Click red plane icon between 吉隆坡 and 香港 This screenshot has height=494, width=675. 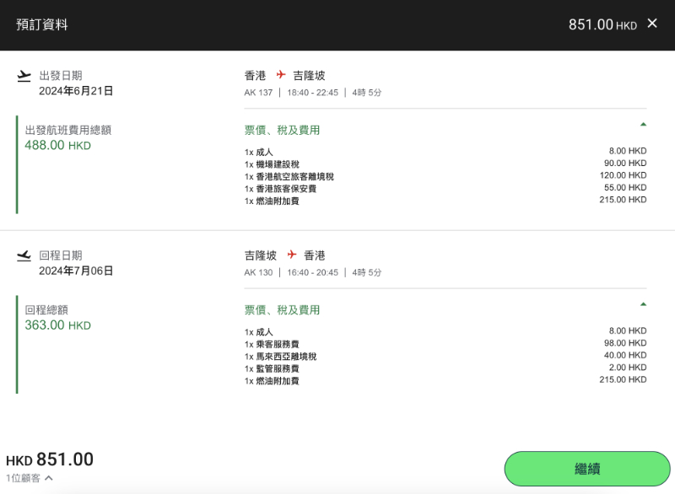click(292, 255)
